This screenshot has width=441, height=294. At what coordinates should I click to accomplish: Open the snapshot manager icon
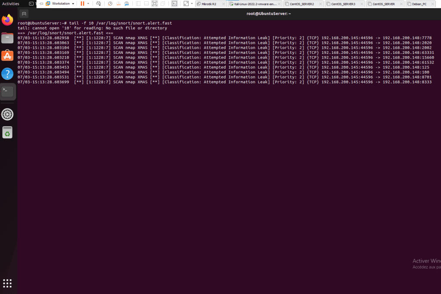tap(127, 3)
